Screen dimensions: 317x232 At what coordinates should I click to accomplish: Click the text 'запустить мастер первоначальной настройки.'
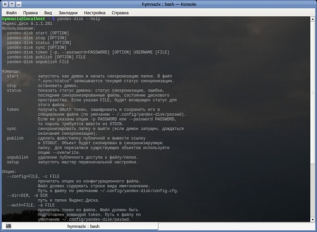point(88,162)
